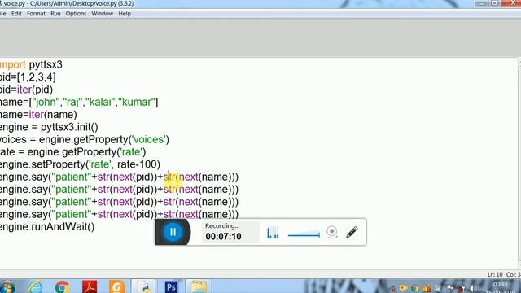Toggle the webcam icon in recorder
This screenshot has height=293, width=521.
(x=332, y=232)
